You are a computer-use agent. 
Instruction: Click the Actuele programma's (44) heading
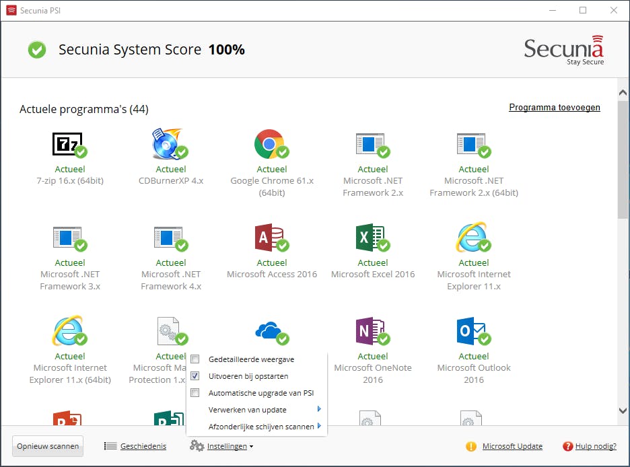[84, 109]
